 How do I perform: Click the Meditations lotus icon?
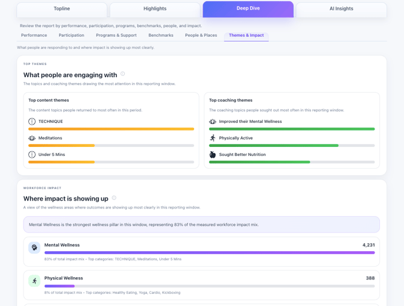click(x=32, y=138)
